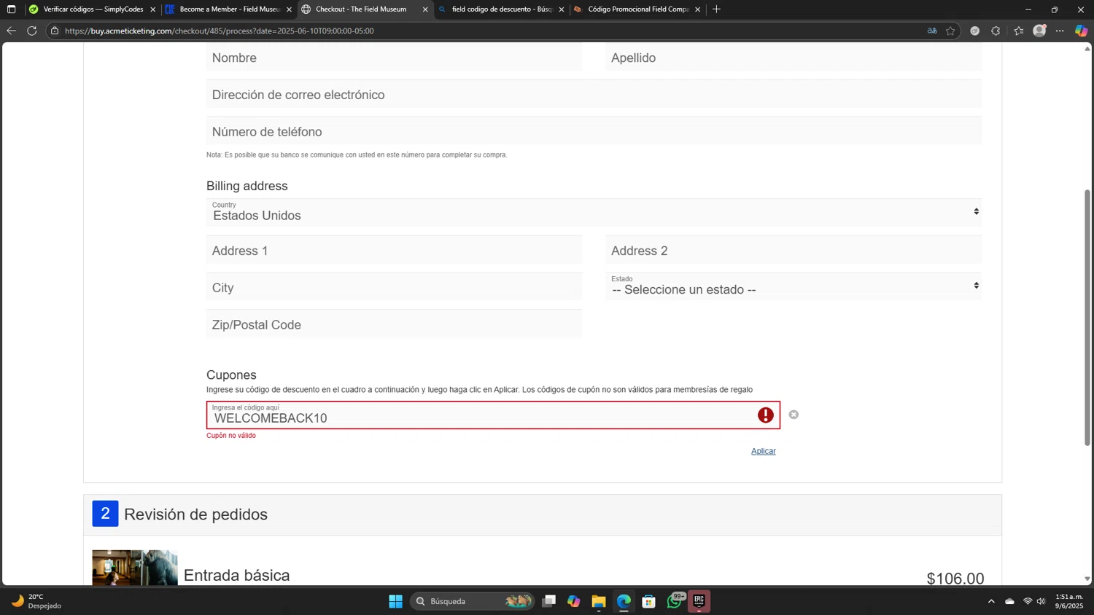Launch Copilot from the taskbar
This screenshot has width=1094, height=615.
(574, 601)
